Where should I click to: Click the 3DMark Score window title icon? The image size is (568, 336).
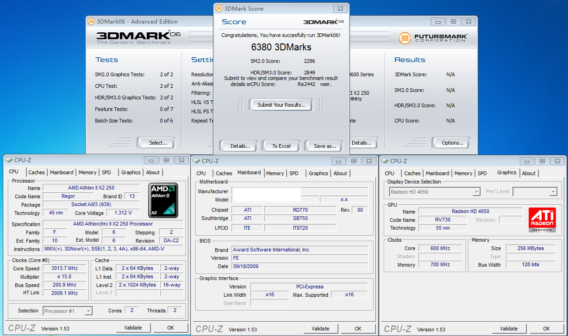[219, 8]
